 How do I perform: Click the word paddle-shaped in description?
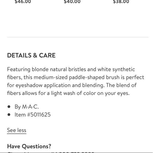87,78
